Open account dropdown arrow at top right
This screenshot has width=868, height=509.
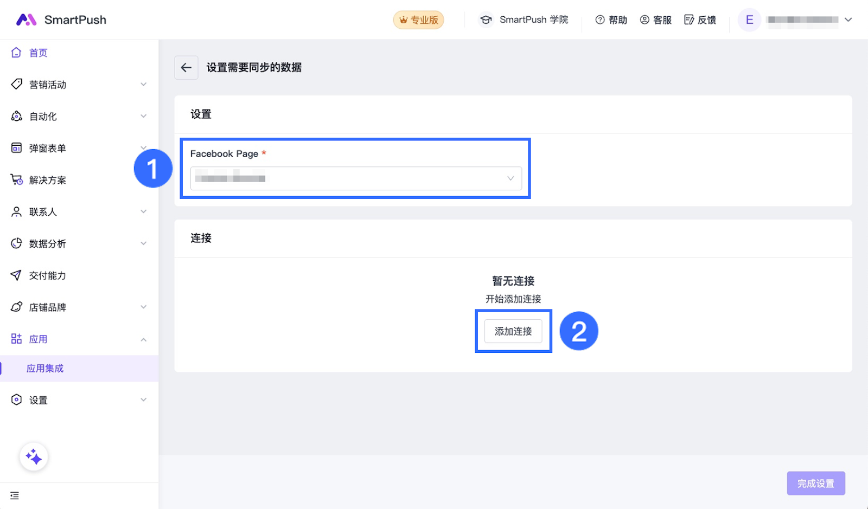click(848, 20)
